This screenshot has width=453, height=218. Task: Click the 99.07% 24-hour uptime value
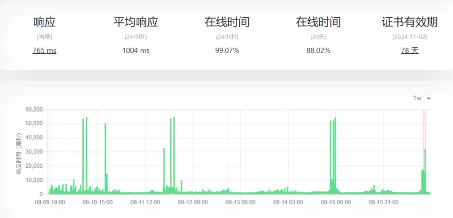click(x=227, y=50)
